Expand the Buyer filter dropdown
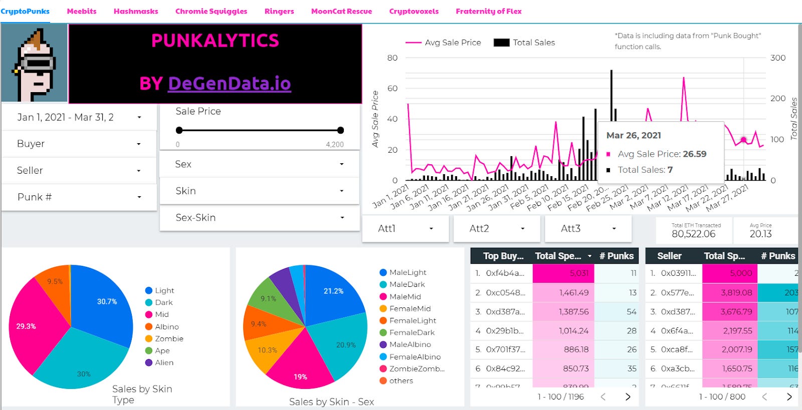Screen dimensions: 802x410 tap(79, 144)
